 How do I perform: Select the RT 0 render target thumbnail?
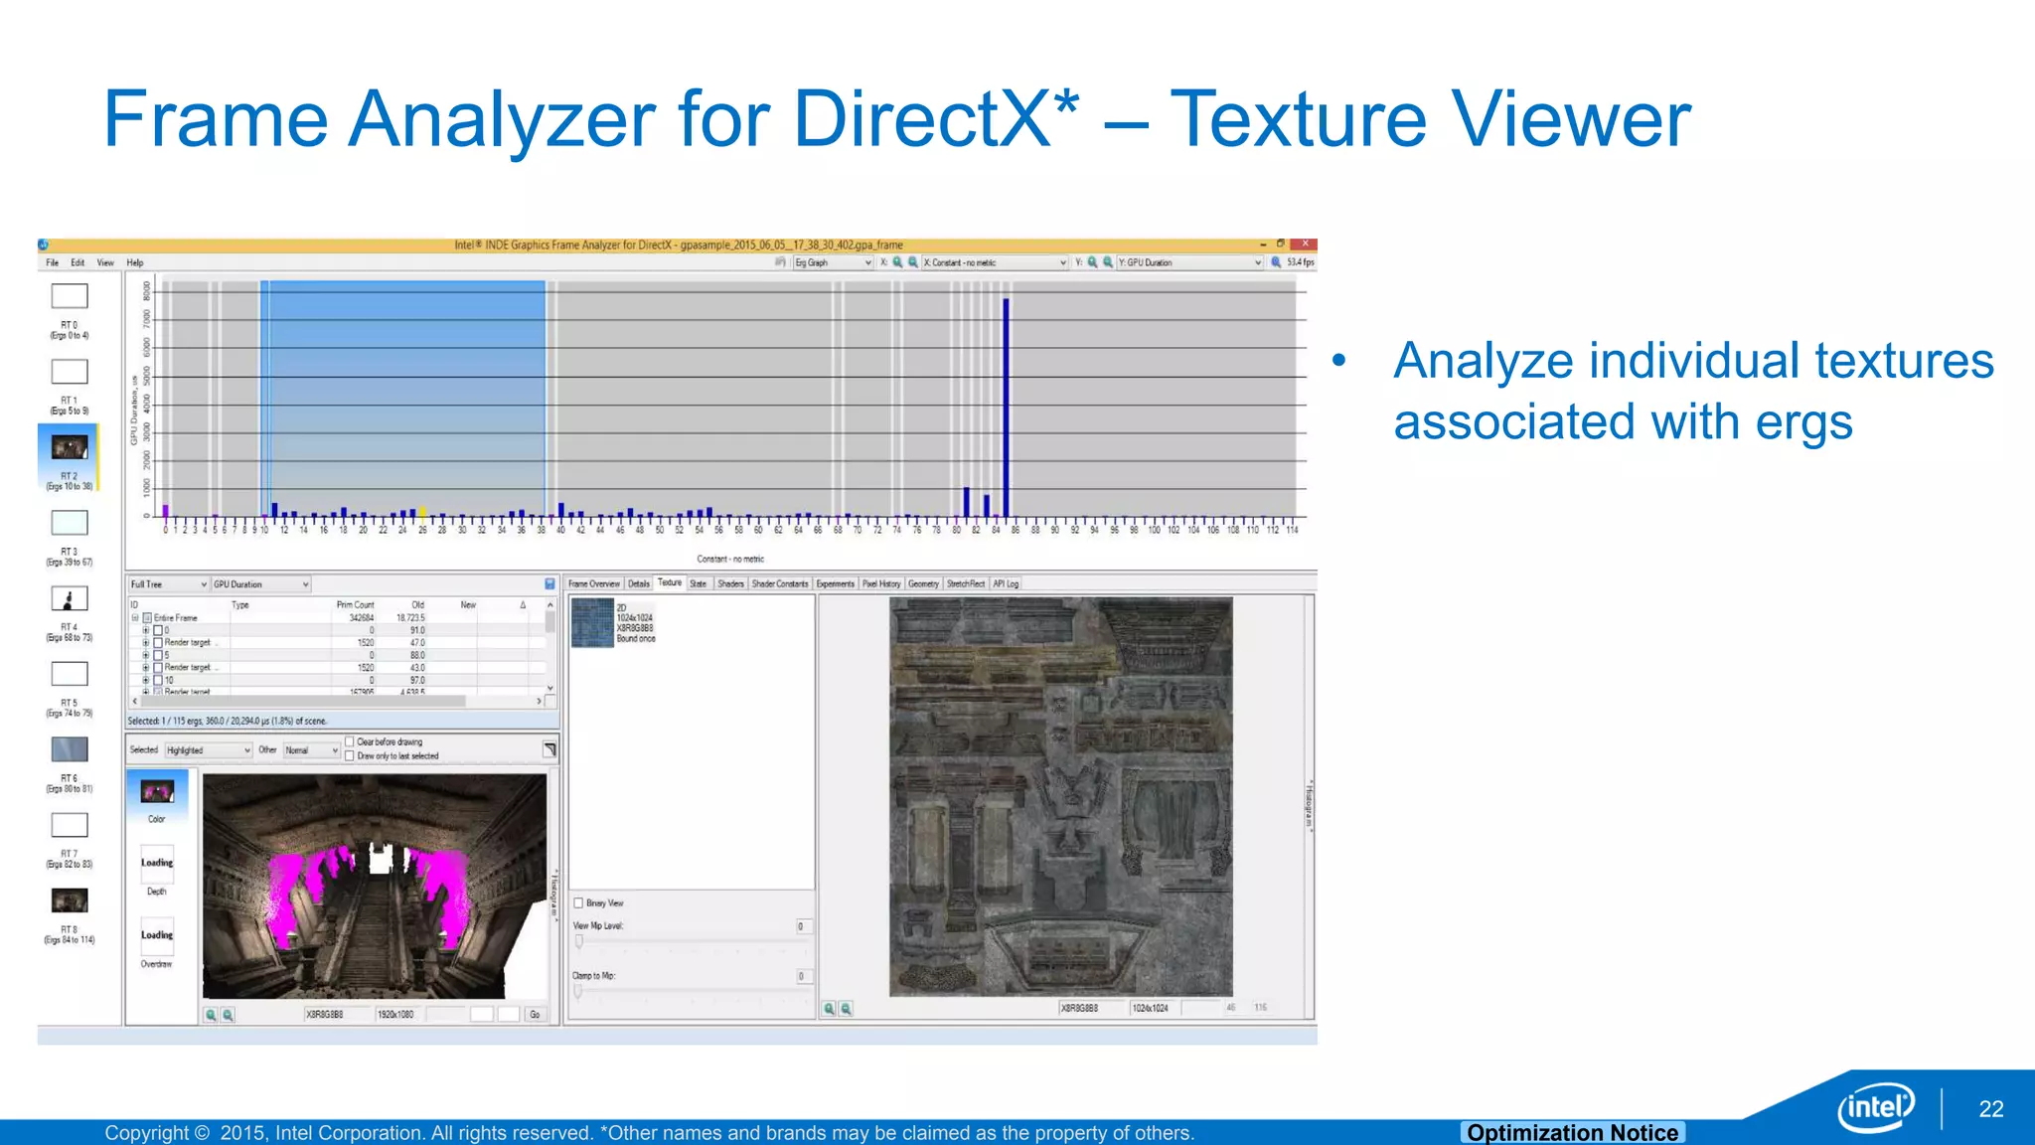pyautogui.click(x=70, y=296)
